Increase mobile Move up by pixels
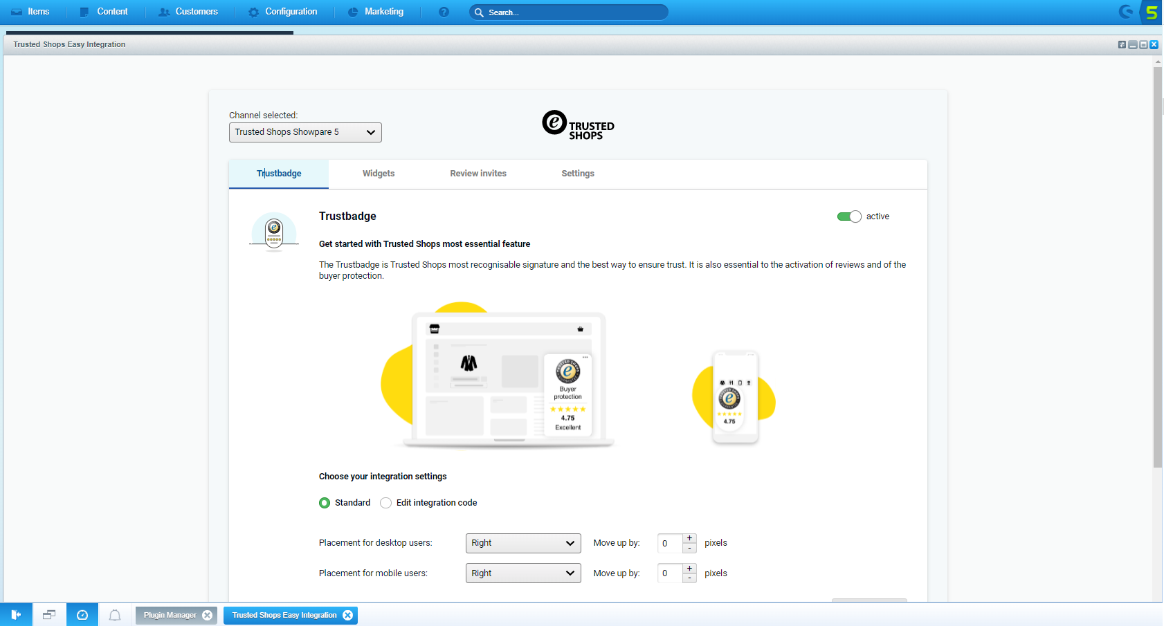Screen dimensions: 1164x626 point(689,568)
